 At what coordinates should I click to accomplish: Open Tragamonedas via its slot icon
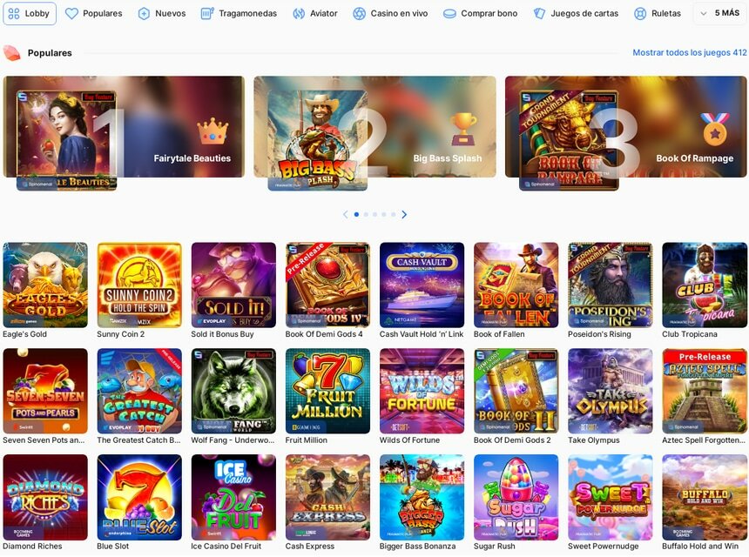pos(206,13)
